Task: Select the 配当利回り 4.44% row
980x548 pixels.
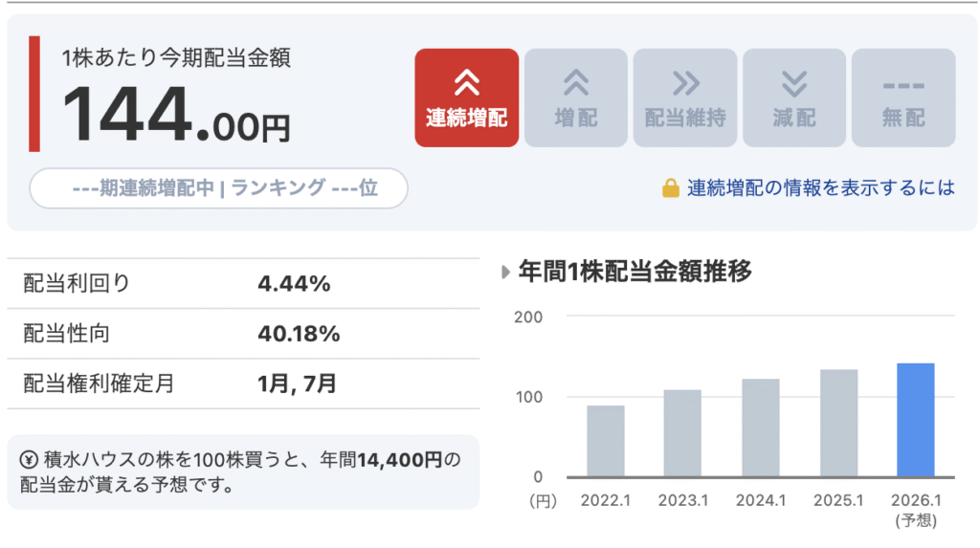Action: point(242,284)
